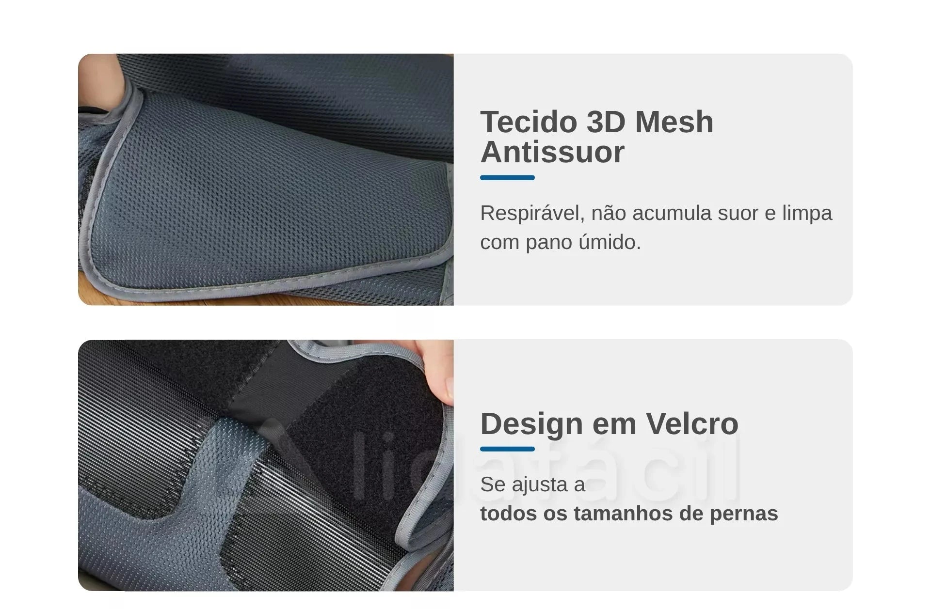Click the 3D mesh fabric product photo
The height and width of the screenshot is (609, 931).
[266, 179]
